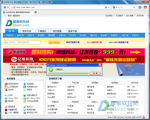Select 手机软件 category
This screenshot has width=150, height=120.
(135, 35)
